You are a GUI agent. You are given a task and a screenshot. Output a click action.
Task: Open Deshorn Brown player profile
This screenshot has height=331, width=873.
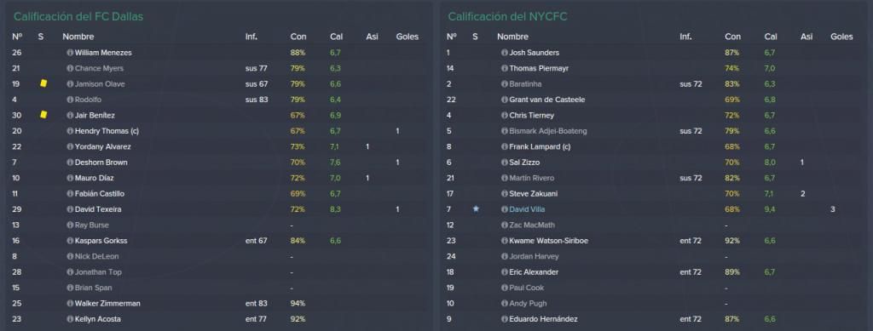[x=101, y=163]
